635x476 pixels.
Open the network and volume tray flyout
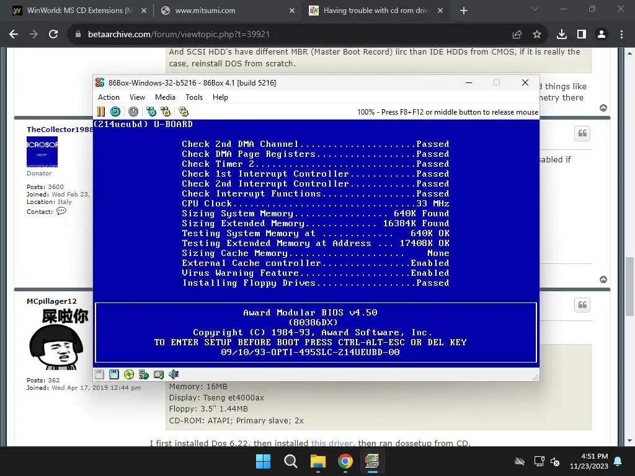(x=547, y=461)
